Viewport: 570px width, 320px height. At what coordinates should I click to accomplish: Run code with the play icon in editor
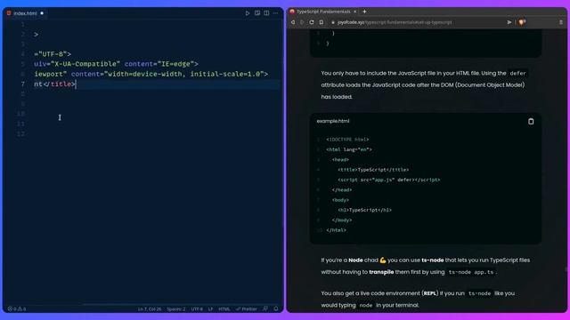click(x=248, y=13)
